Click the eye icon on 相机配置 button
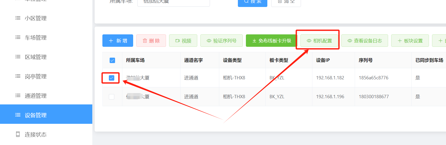 point(309,41)
